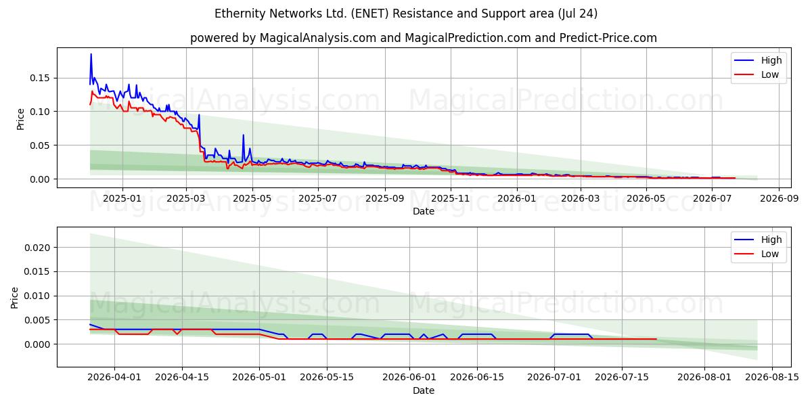Select the 0.005 price tick on bottom chart

[38, 320]
